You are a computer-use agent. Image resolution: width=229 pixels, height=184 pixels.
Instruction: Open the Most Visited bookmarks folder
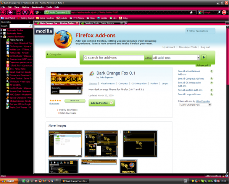[8, 18]
